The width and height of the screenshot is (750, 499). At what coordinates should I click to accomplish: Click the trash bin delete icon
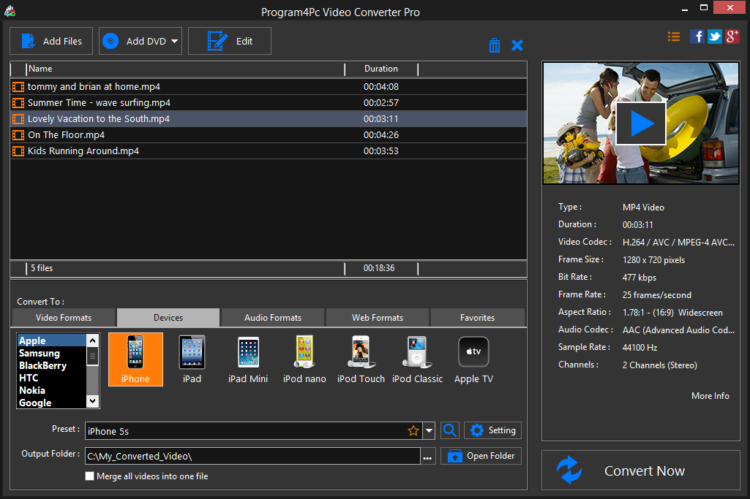point(495,45)
